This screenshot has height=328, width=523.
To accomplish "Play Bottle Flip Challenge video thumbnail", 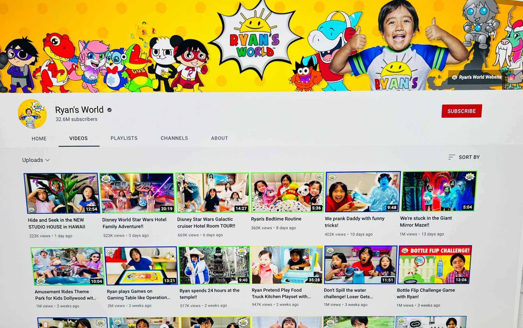I will pos(435,265).
